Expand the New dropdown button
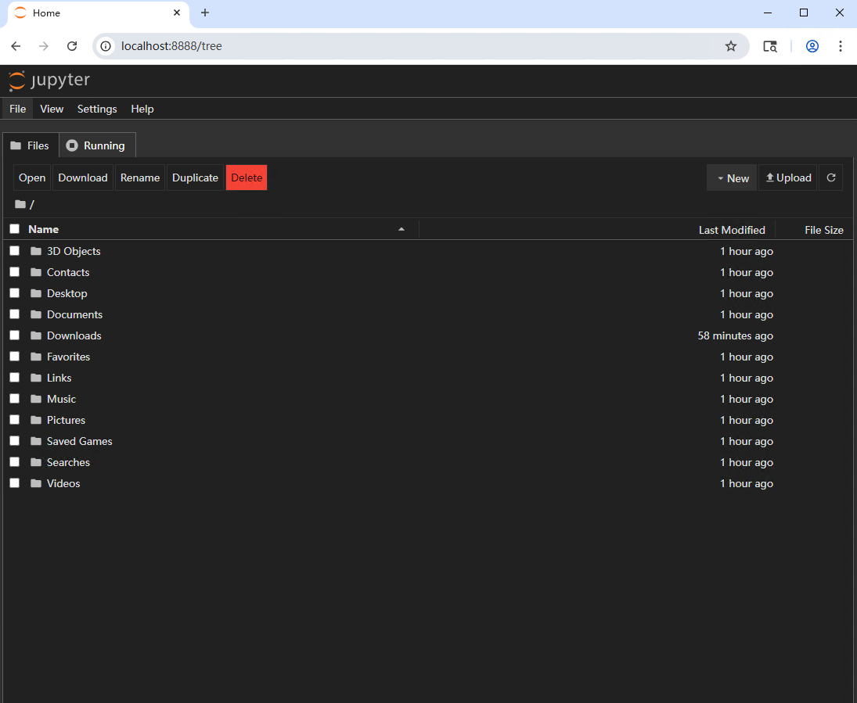This screenshot has height=703, width=857. tap(732, 178)
